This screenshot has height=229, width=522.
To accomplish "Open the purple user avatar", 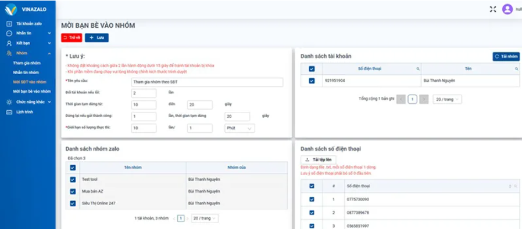I will (507, 9).
